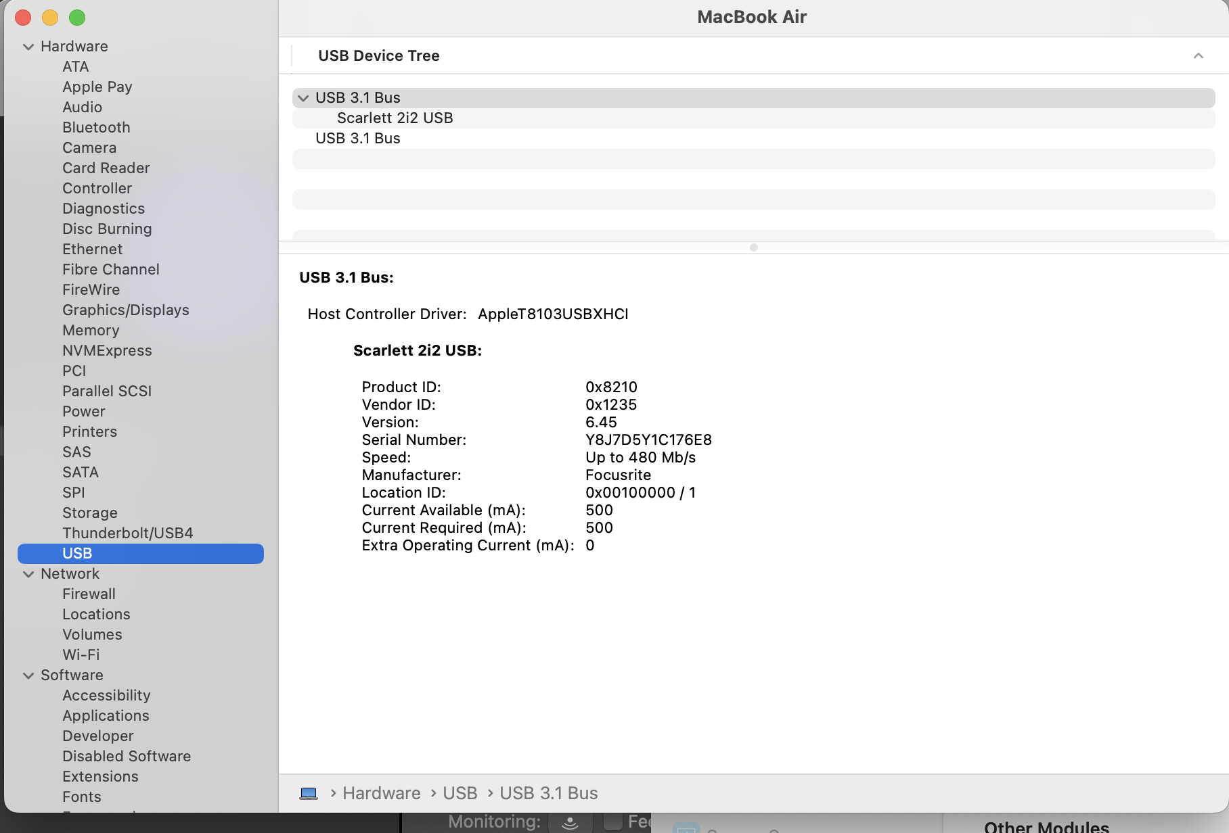The width and height of the screenshot is (1229, 833).
Task: Select Volumes under Network
Action: (93, 634)
